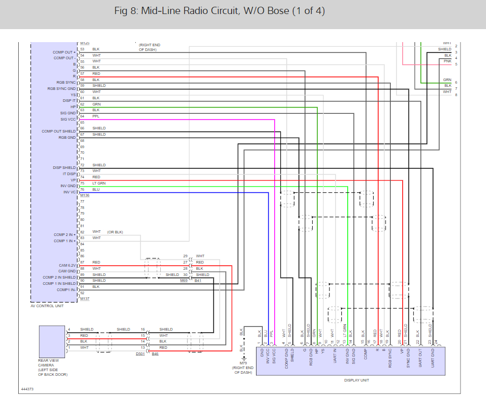Select DISP SHIELD pin label
This screenshot has height=407, width=486.
[x=64, y=167]
